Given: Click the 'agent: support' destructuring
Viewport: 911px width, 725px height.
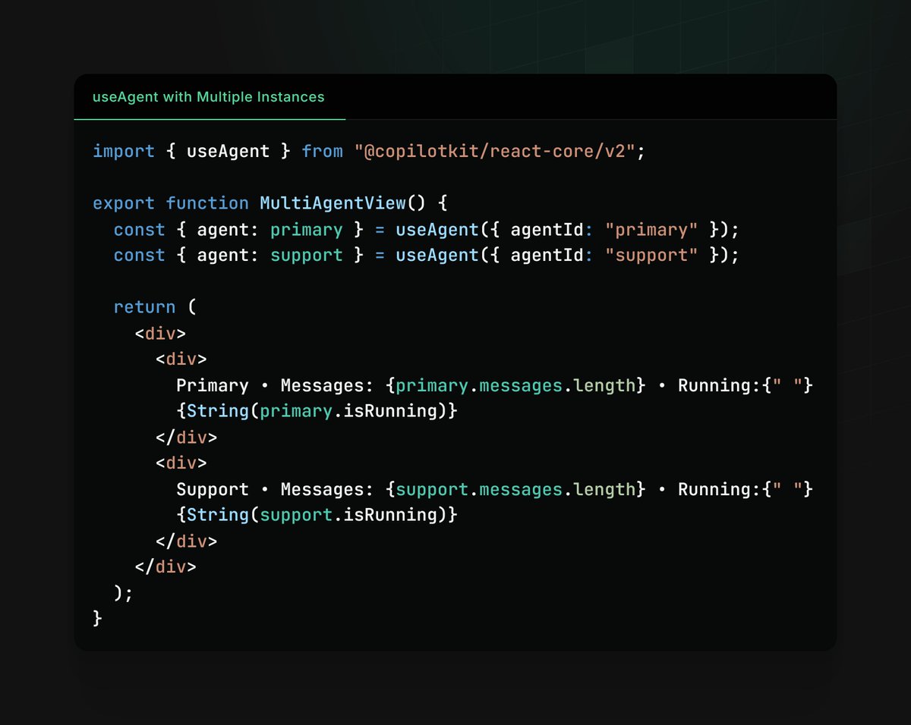Looking at the screenshot, I should [270, 255].
